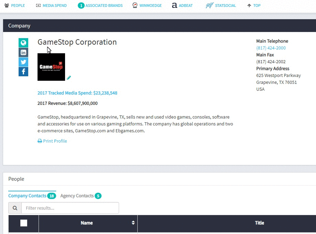Open GameStop's Twitter profile icon
Image resolution: width=316 pixels, height=234 pixels.
coord(23,62)
